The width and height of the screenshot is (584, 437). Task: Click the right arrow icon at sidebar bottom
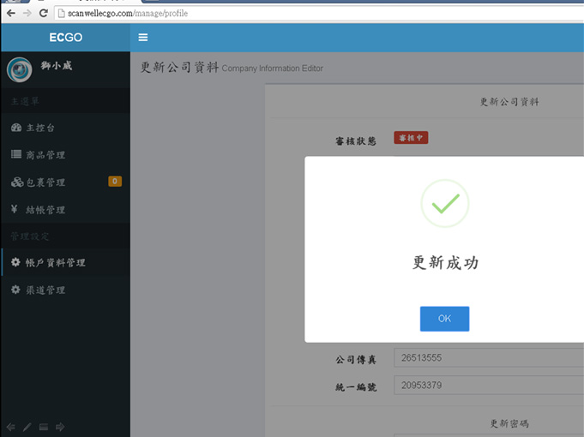point(60,427)
